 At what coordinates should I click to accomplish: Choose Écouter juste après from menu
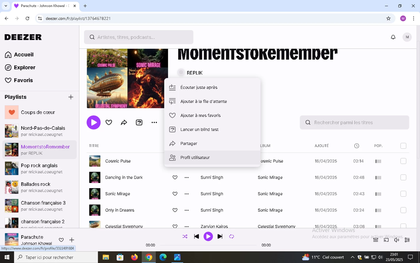pos(212,87)
